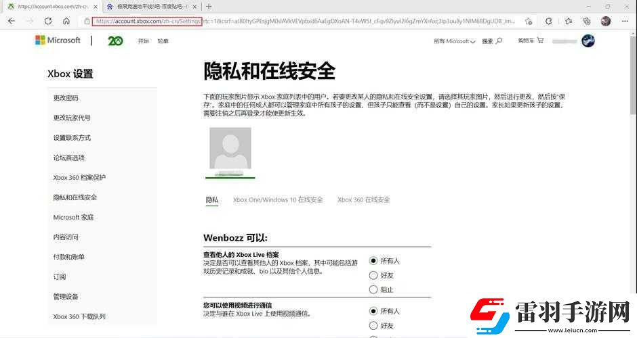Open 论坛首选项 in the sidebar
Viewport: 637px width, 338px height.
pyautogui.click(x=68, y=158)
